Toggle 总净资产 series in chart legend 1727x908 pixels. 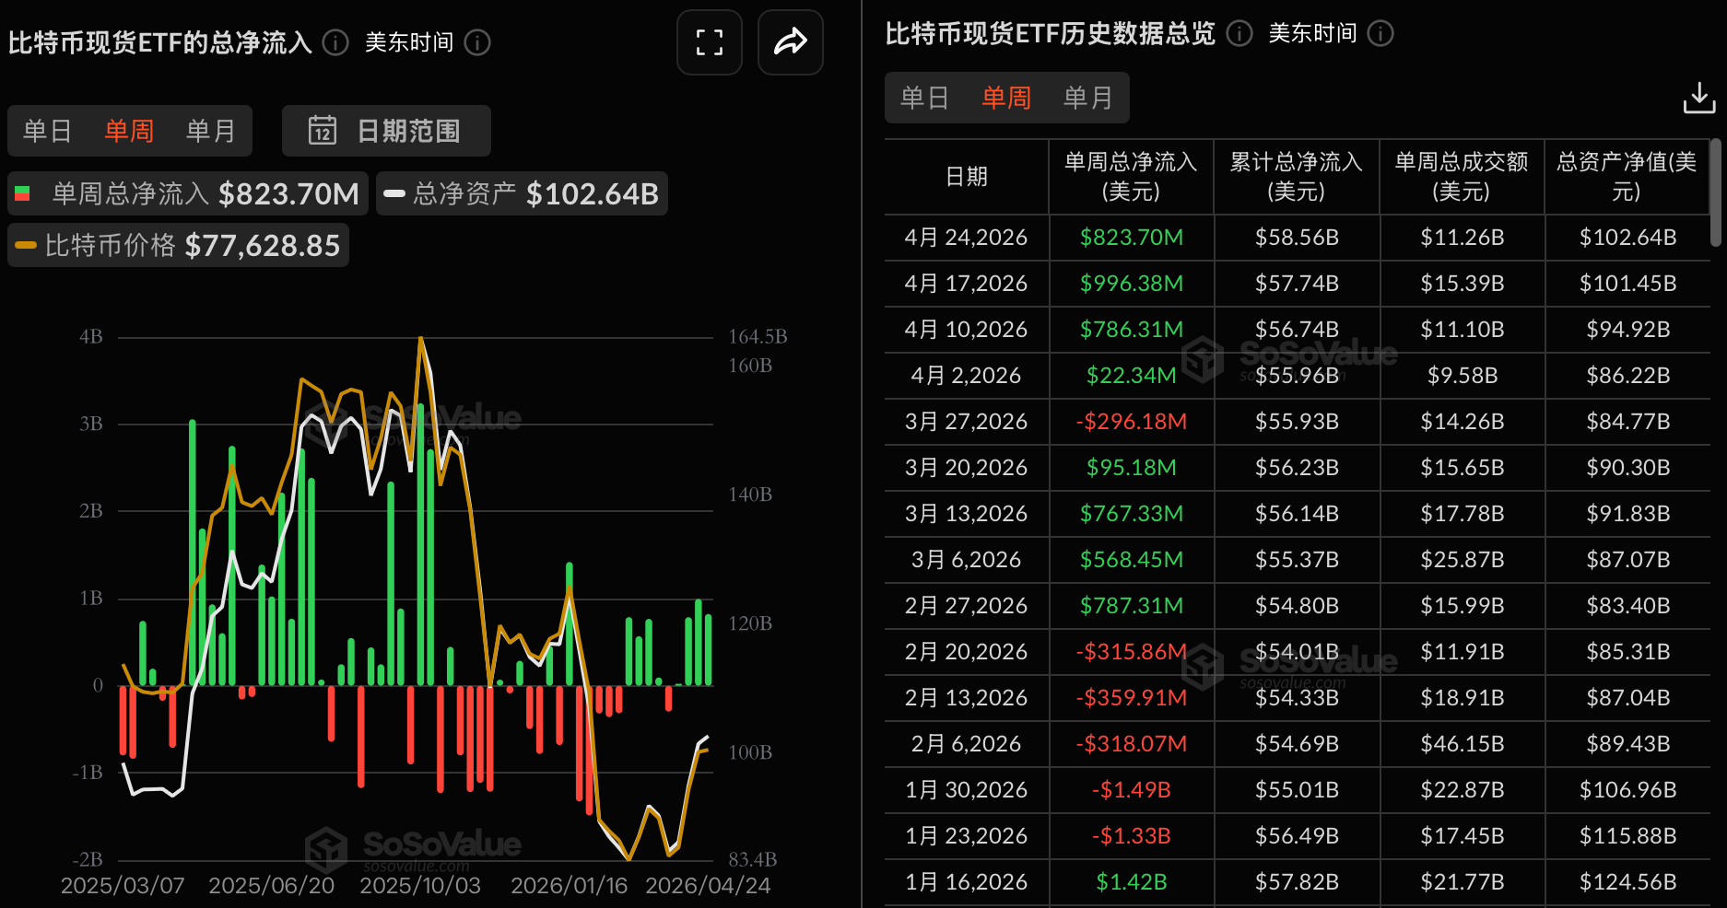click(522, 193)
